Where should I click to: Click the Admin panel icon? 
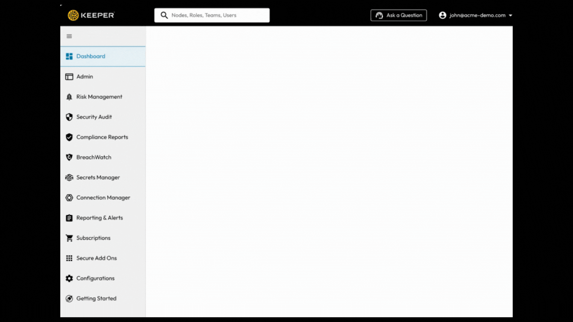coord(69,76)
